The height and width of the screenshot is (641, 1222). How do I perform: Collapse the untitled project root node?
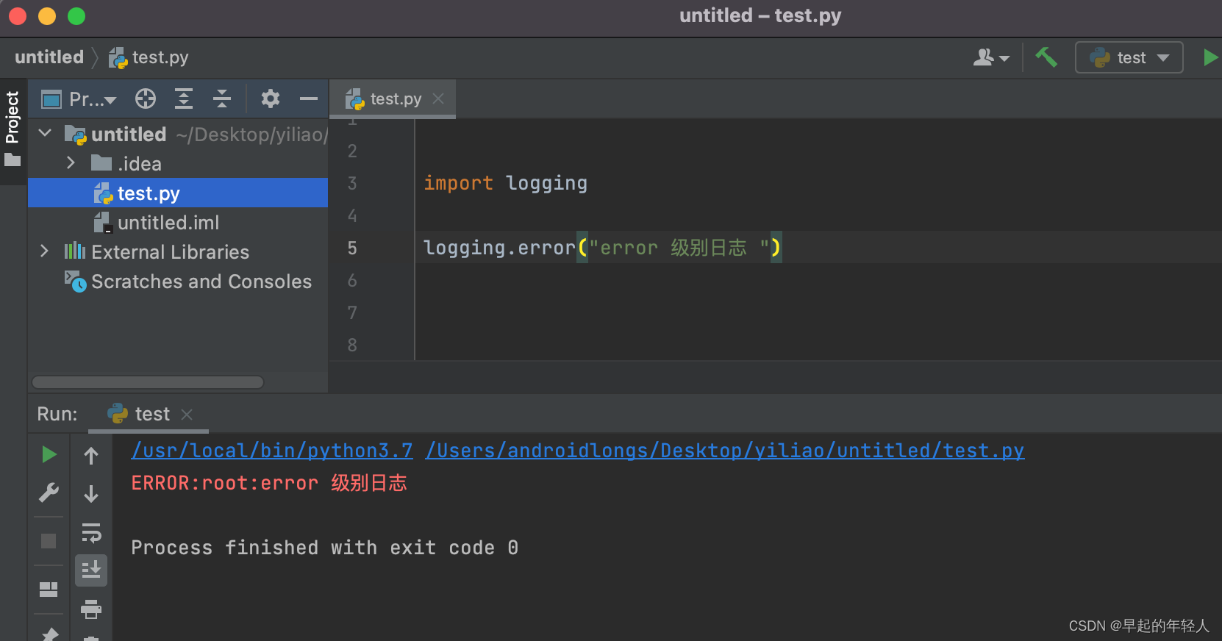pyautogui.click(x=45, y=134)
